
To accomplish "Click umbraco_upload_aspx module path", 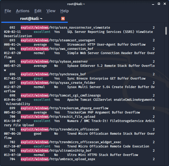I will [x=58, y=159].
